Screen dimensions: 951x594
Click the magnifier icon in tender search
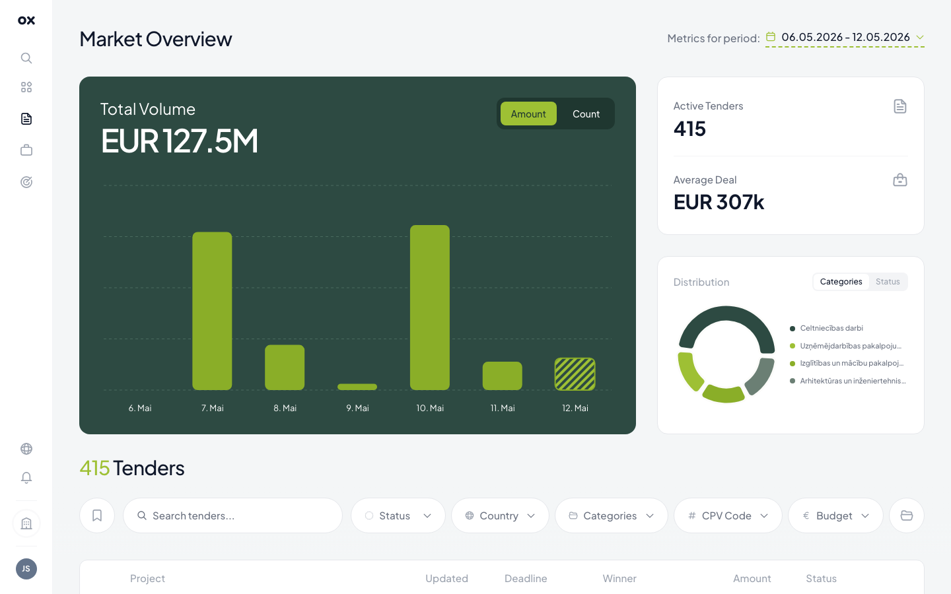tap(142, 515)
